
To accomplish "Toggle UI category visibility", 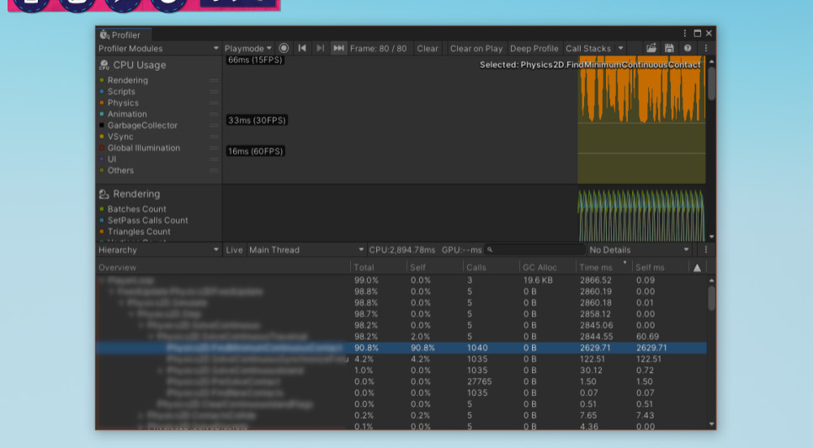I will 102,159.
